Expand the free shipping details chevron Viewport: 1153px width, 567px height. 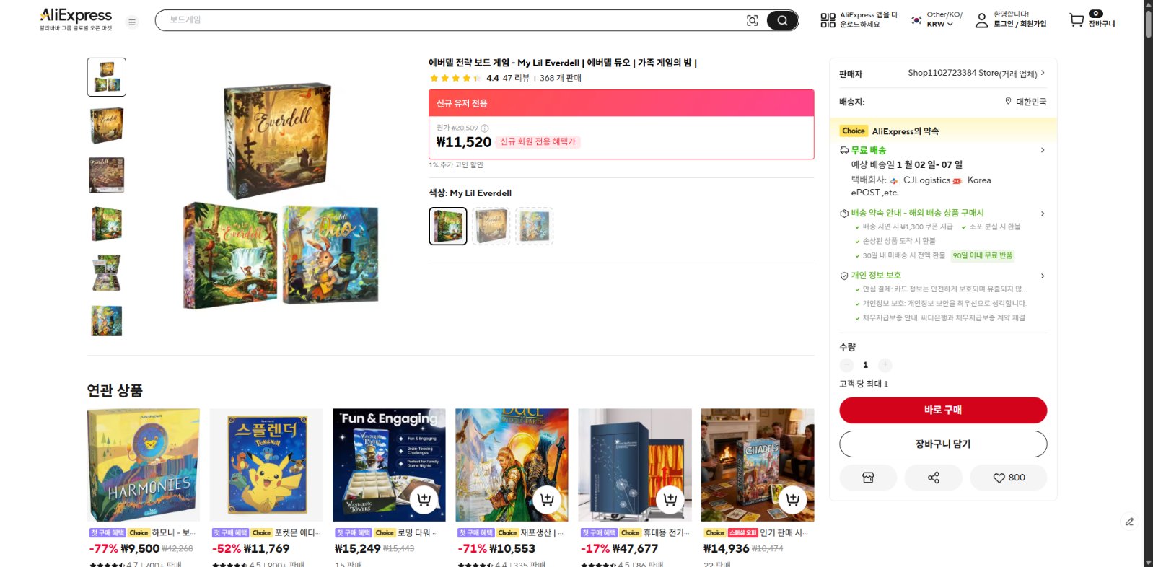click(x=1042, y=150)
